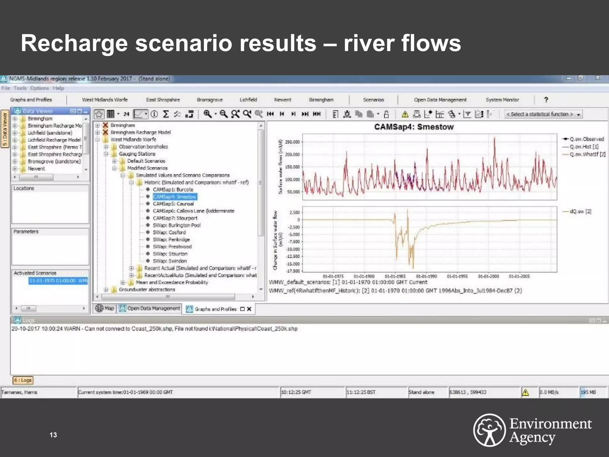
Task: Open the table view icon
Action: click(111, 114)
